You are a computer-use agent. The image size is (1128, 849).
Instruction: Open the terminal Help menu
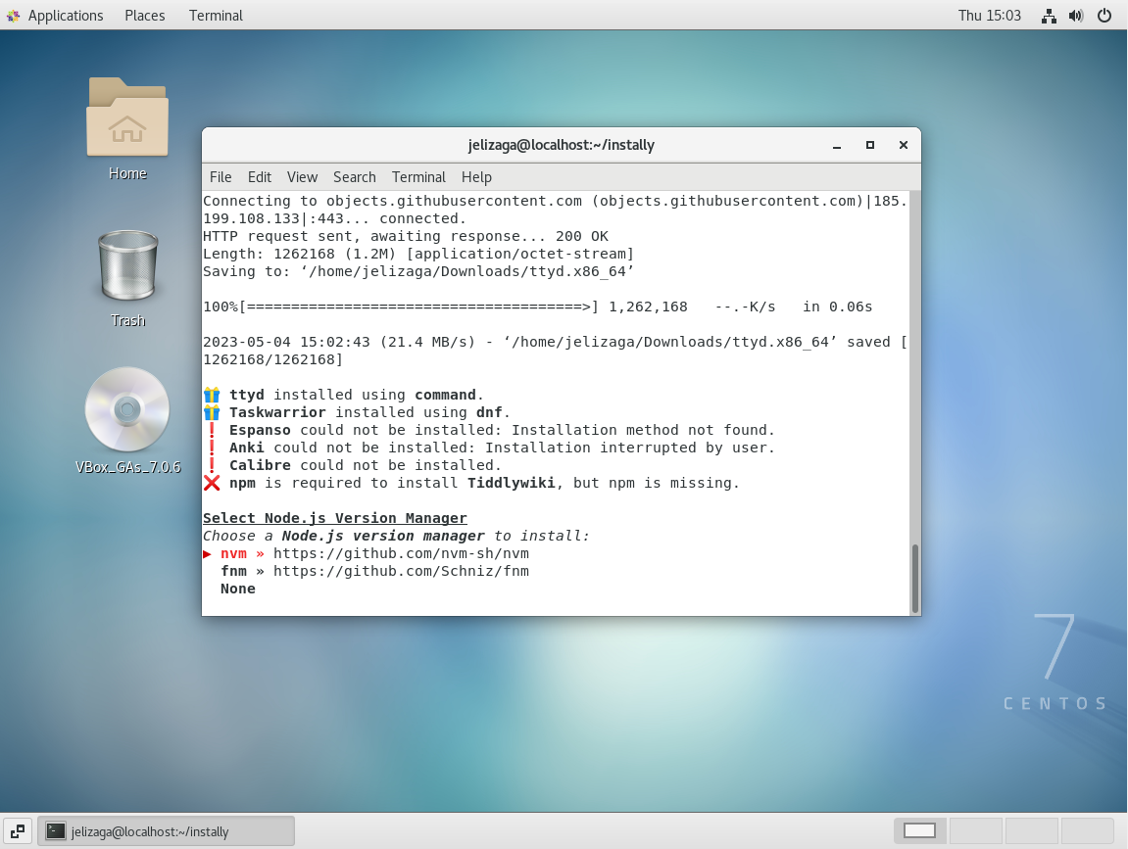point(476,177)
